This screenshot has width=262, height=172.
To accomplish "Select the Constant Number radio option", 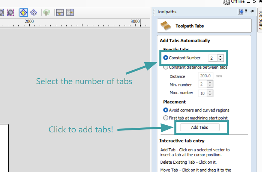I will [165, 58].
